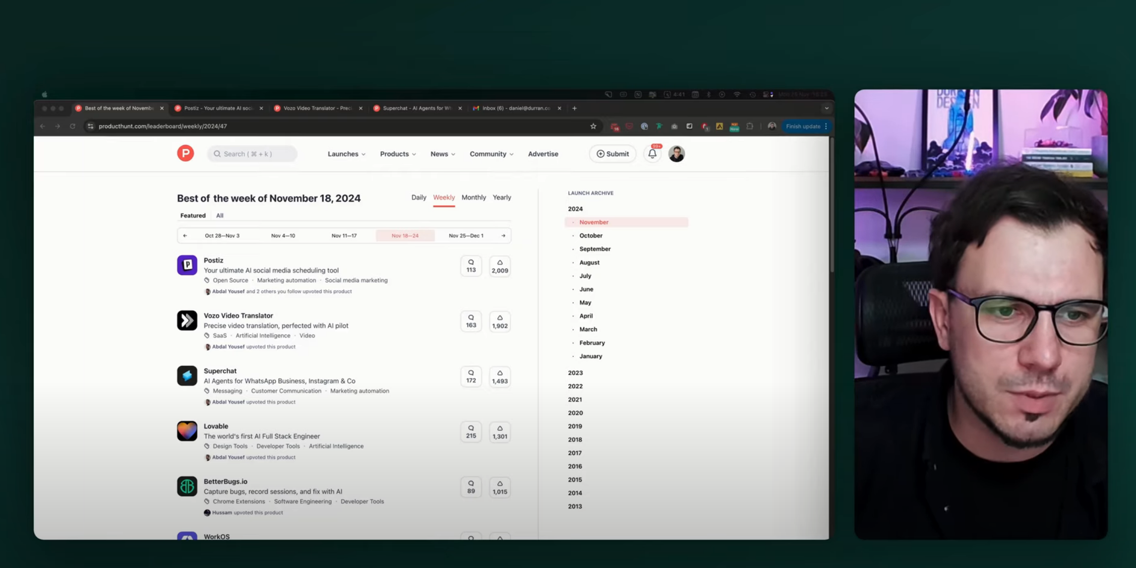Select the All filter
1136x568 pixels.
(x=220, y=215)
